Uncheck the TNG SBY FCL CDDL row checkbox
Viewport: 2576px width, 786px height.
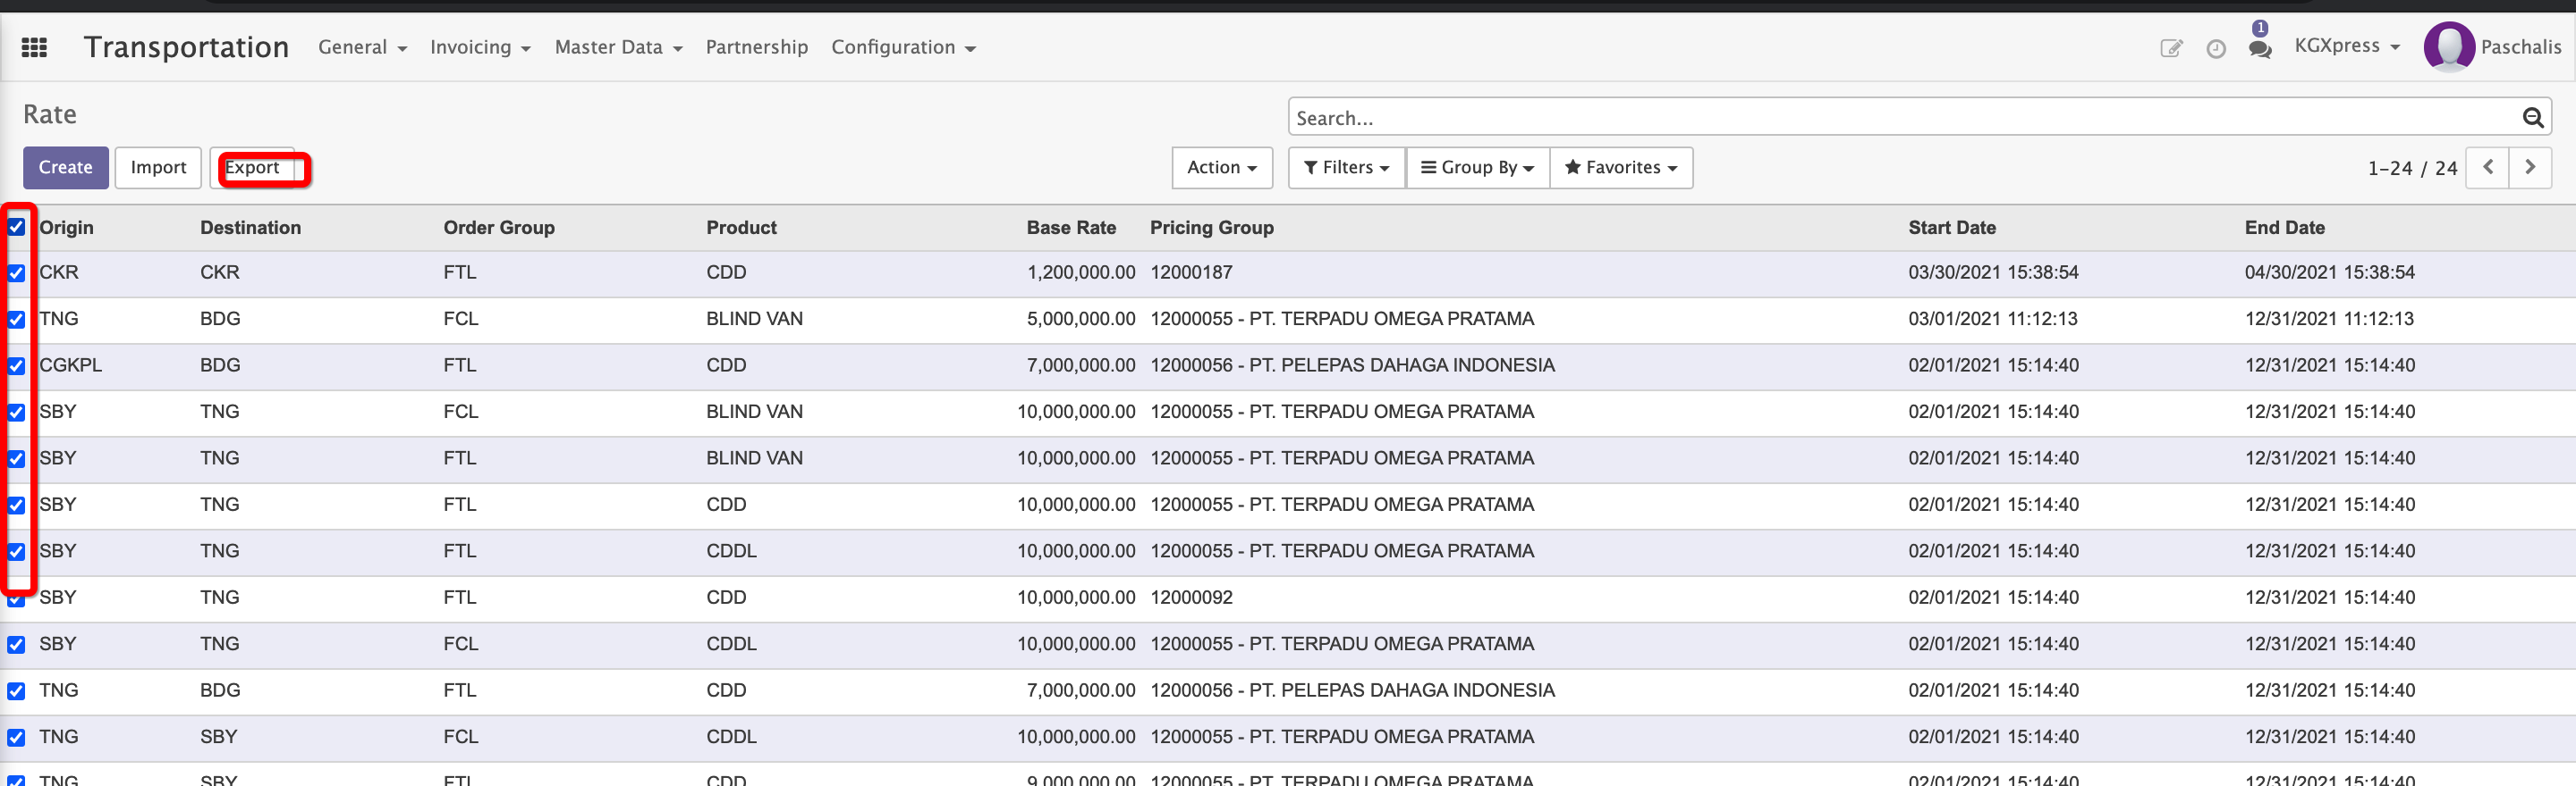16,737
